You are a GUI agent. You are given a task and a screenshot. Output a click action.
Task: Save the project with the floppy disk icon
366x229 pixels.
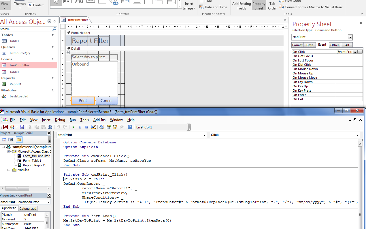(x=22, y=127)
